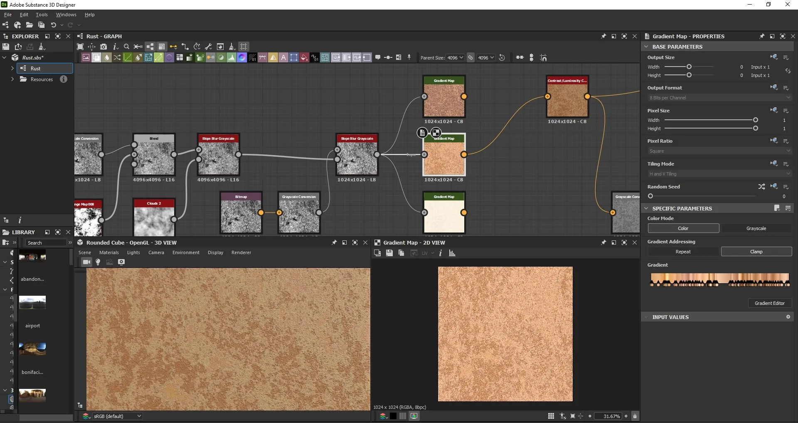The image size is (798, 423).
Task: Click the Library search field
Action: (46, 242)
